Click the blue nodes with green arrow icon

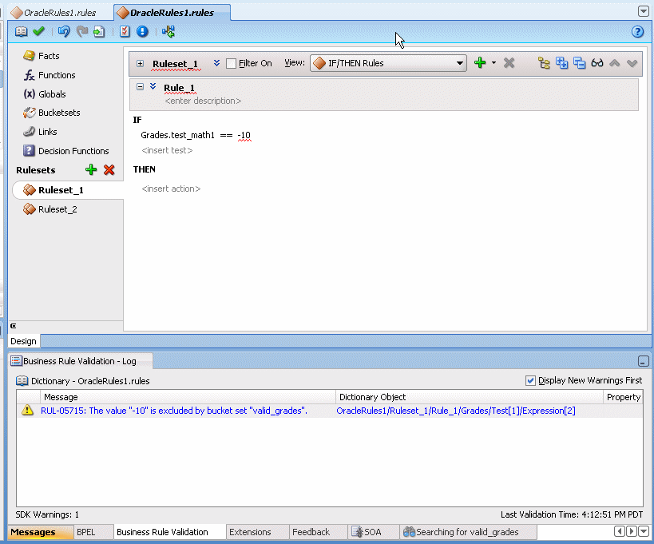pyautogui.click(x=168, y=31)
